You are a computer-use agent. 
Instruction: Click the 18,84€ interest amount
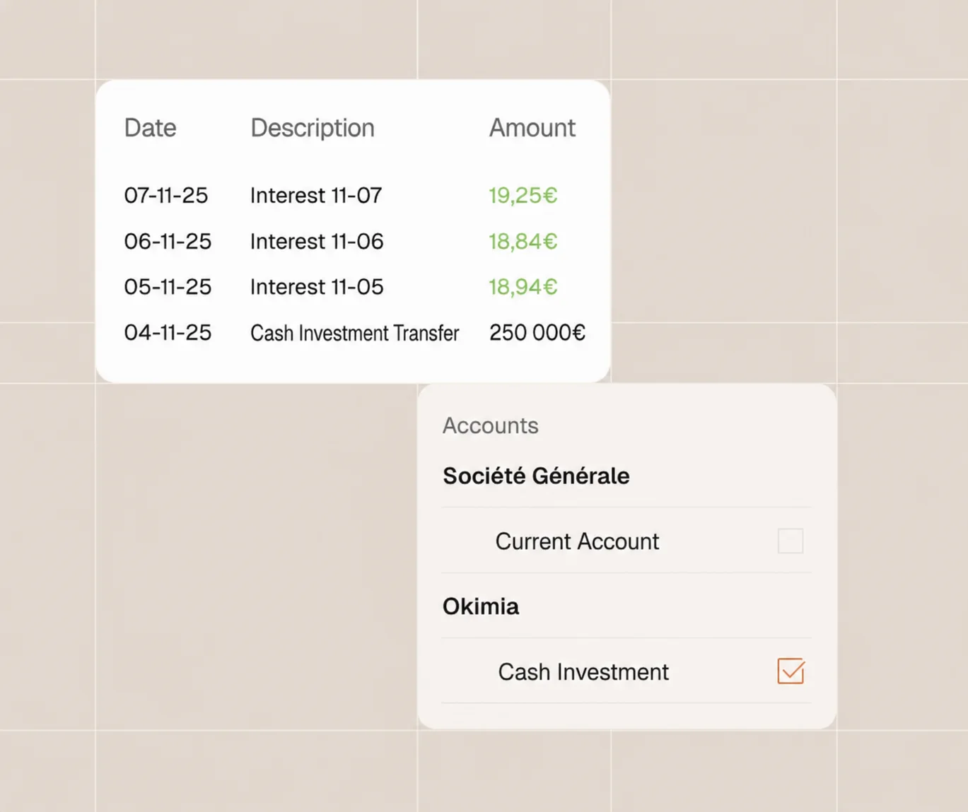523,241
